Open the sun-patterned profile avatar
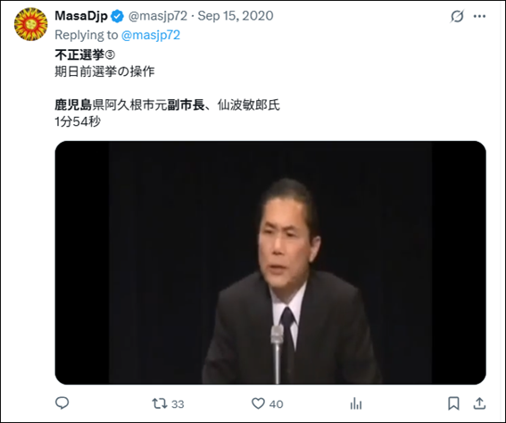This screenshot has width=506, height=423. (x=31, y=24)
